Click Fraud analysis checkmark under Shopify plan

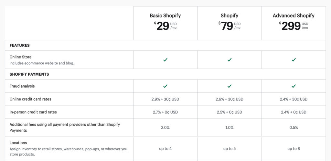point(230,86)
